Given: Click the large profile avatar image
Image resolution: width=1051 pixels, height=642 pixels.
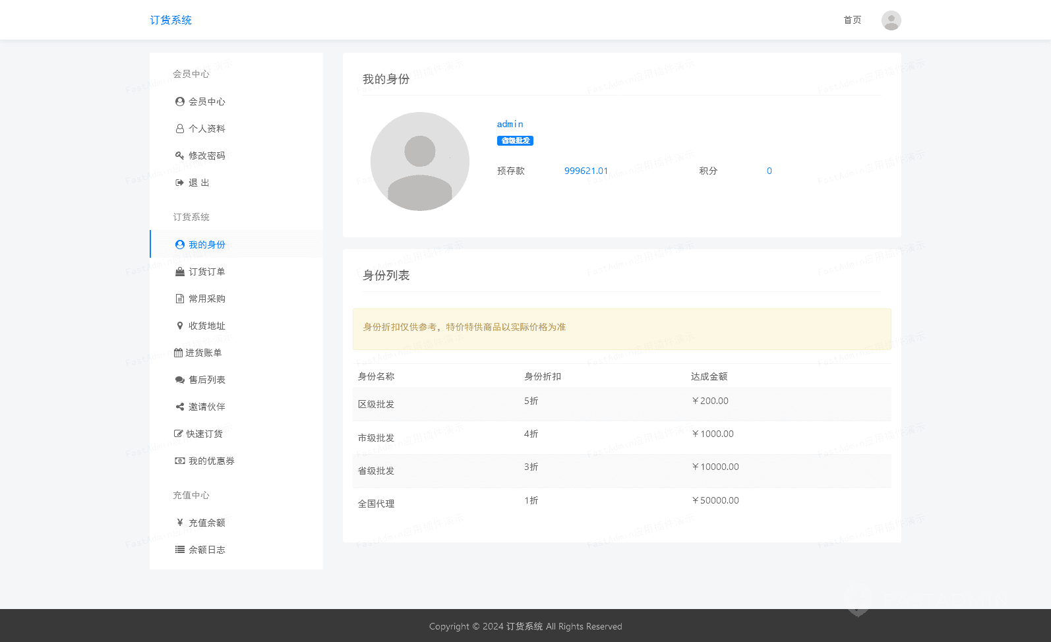Looking at the screenshot, I should tap(420, 161).
